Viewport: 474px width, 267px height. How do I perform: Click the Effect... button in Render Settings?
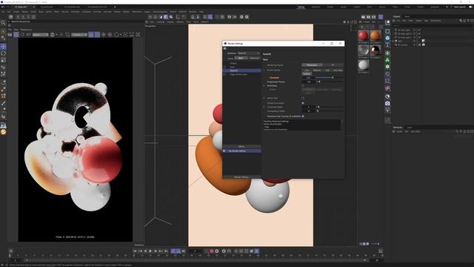click(x=241, y=147)
